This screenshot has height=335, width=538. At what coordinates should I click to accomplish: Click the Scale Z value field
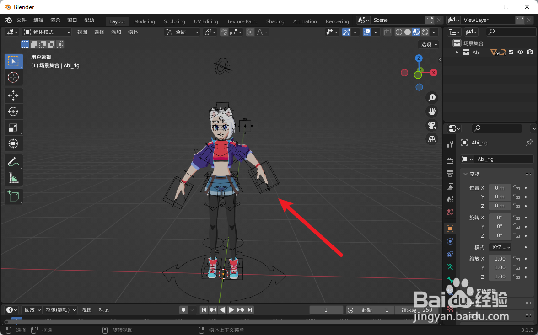500,277
